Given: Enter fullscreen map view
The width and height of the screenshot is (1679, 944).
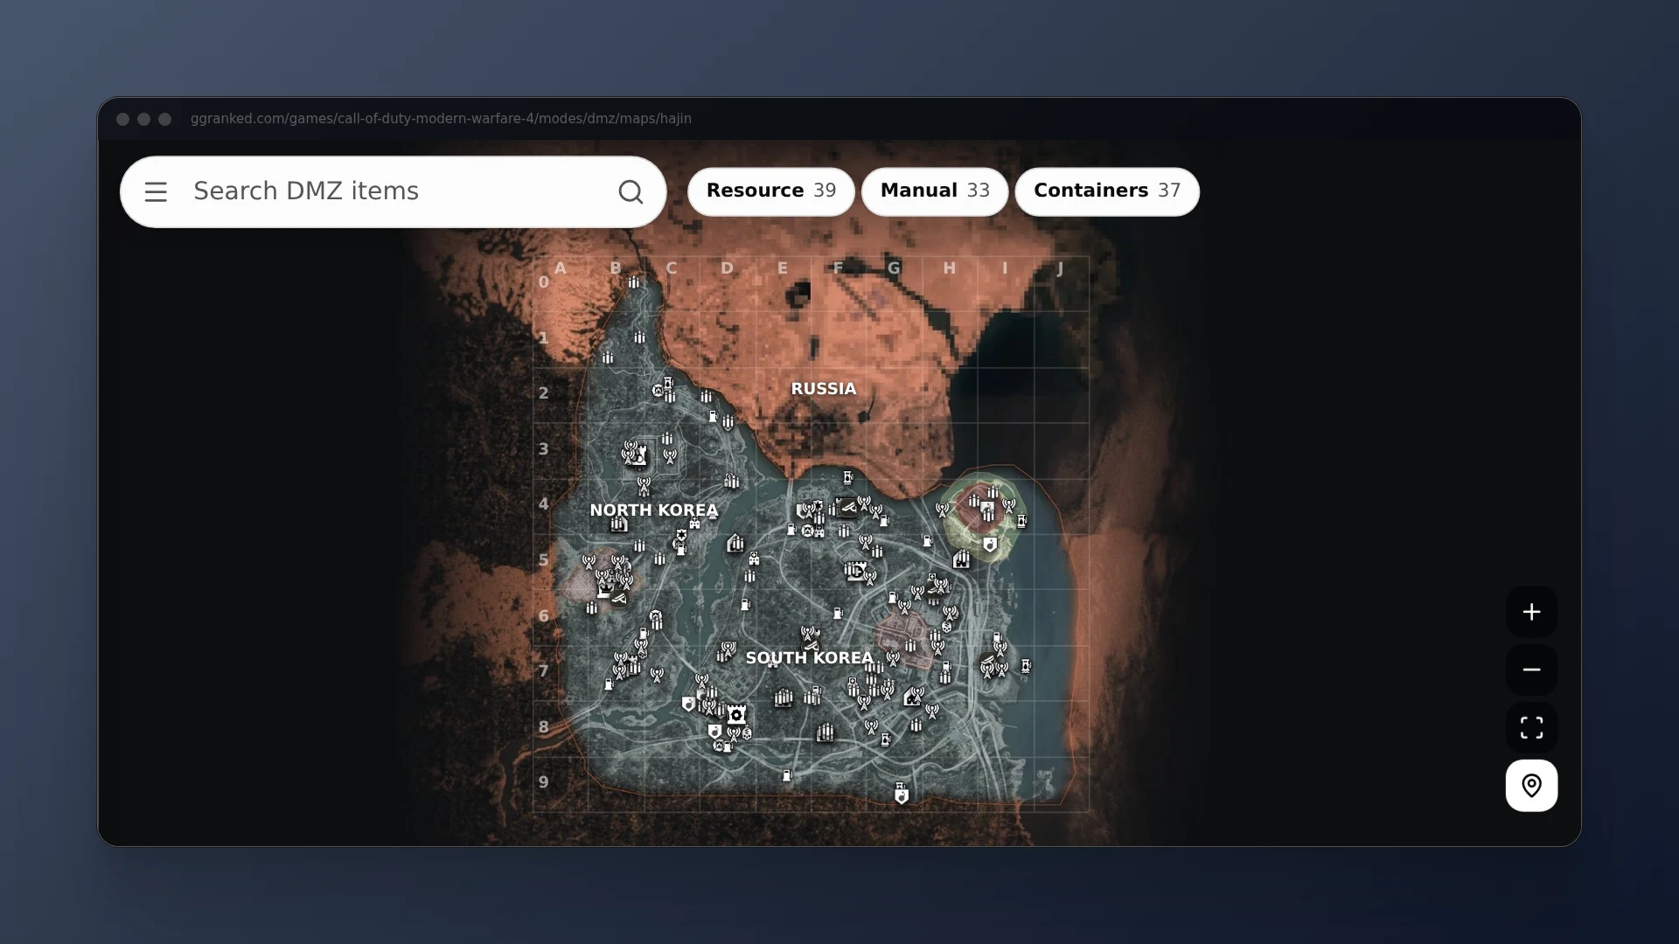Looking at the screenshot, I should [x=1531, y=727].
